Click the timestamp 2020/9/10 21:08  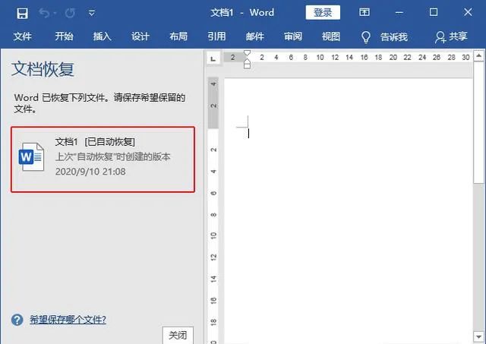pyautogui.click(x=90, y=172)
